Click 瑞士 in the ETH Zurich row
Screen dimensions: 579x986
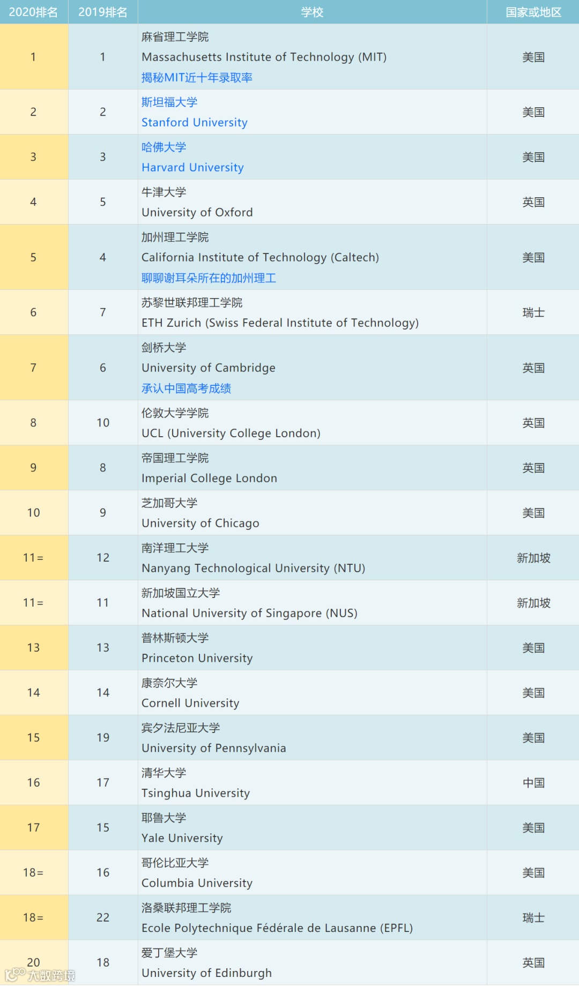[533, 313]
